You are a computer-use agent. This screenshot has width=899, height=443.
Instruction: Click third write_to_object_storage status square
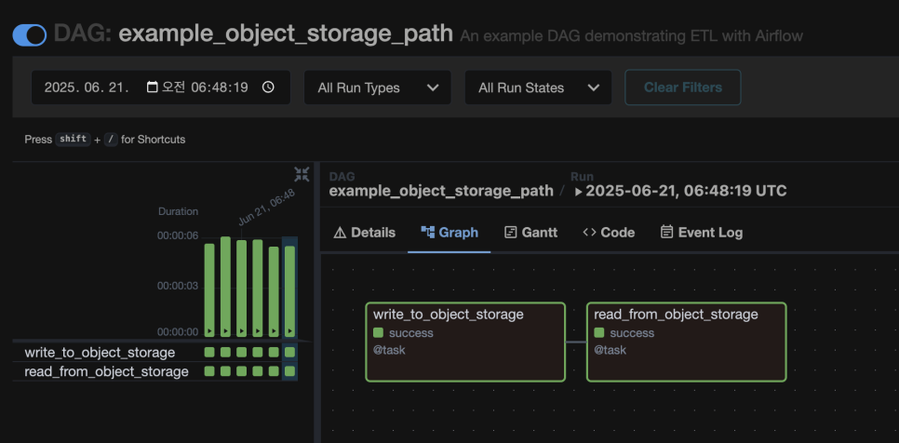pyautogui.click(x=241, y=352)
